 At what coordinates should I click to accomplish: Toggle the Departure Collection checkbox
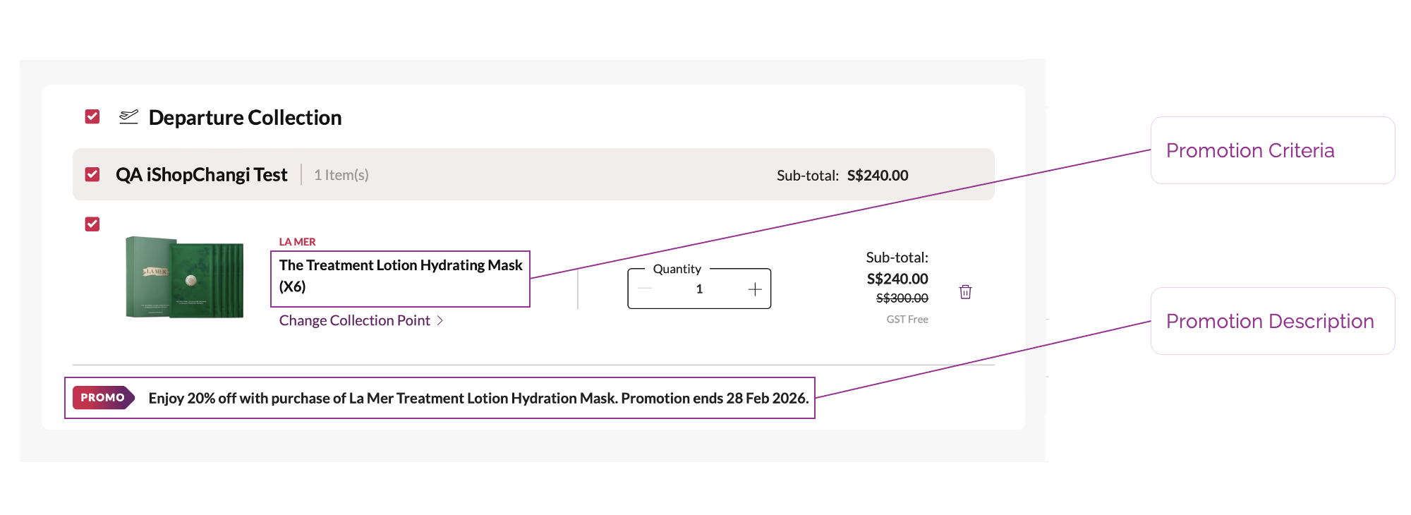92,117
